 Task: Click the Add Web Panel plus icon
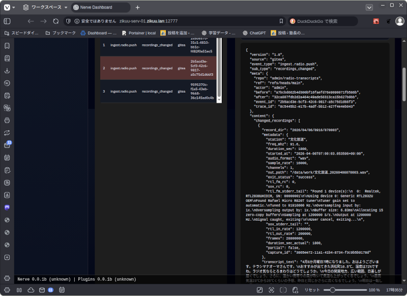coord(7,257)
